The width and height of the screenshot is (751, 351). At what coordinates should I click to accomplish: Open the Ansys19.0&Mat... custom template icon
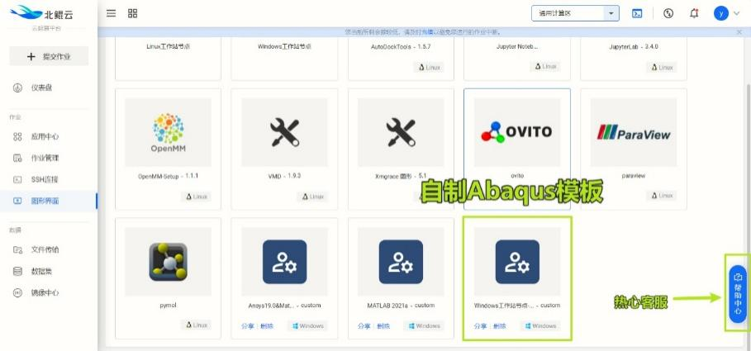pos(284,262)
